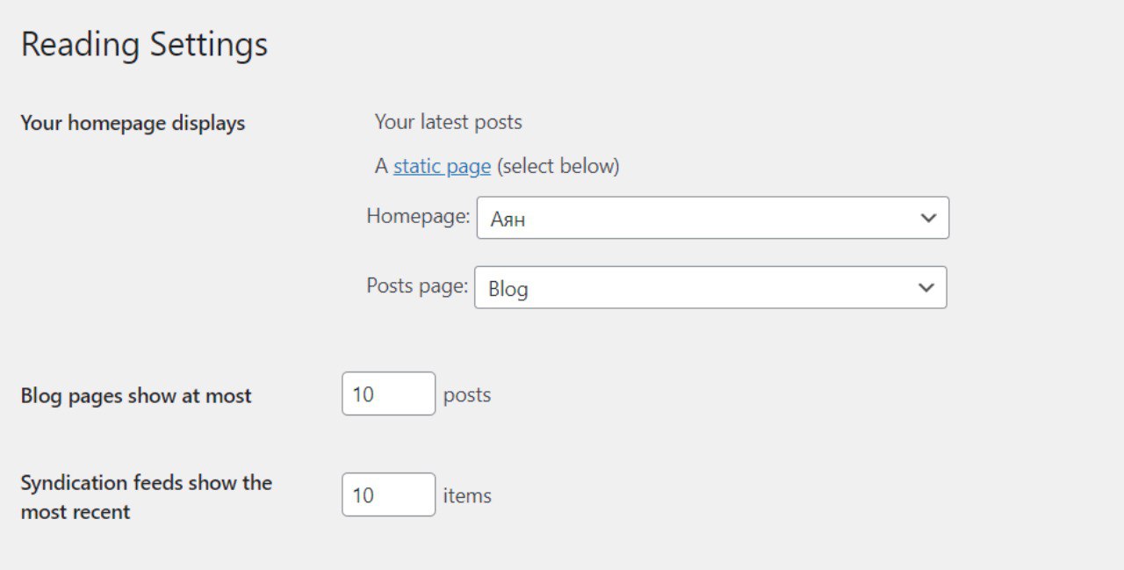Focus the Syndication feeds items number field
Image resolution: width=1124 pixels, height=570 pixels.
(x=388, y=495)
